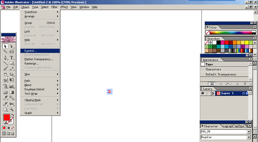Open the Swatches panel flyout menu

click(x=255, y=38)
